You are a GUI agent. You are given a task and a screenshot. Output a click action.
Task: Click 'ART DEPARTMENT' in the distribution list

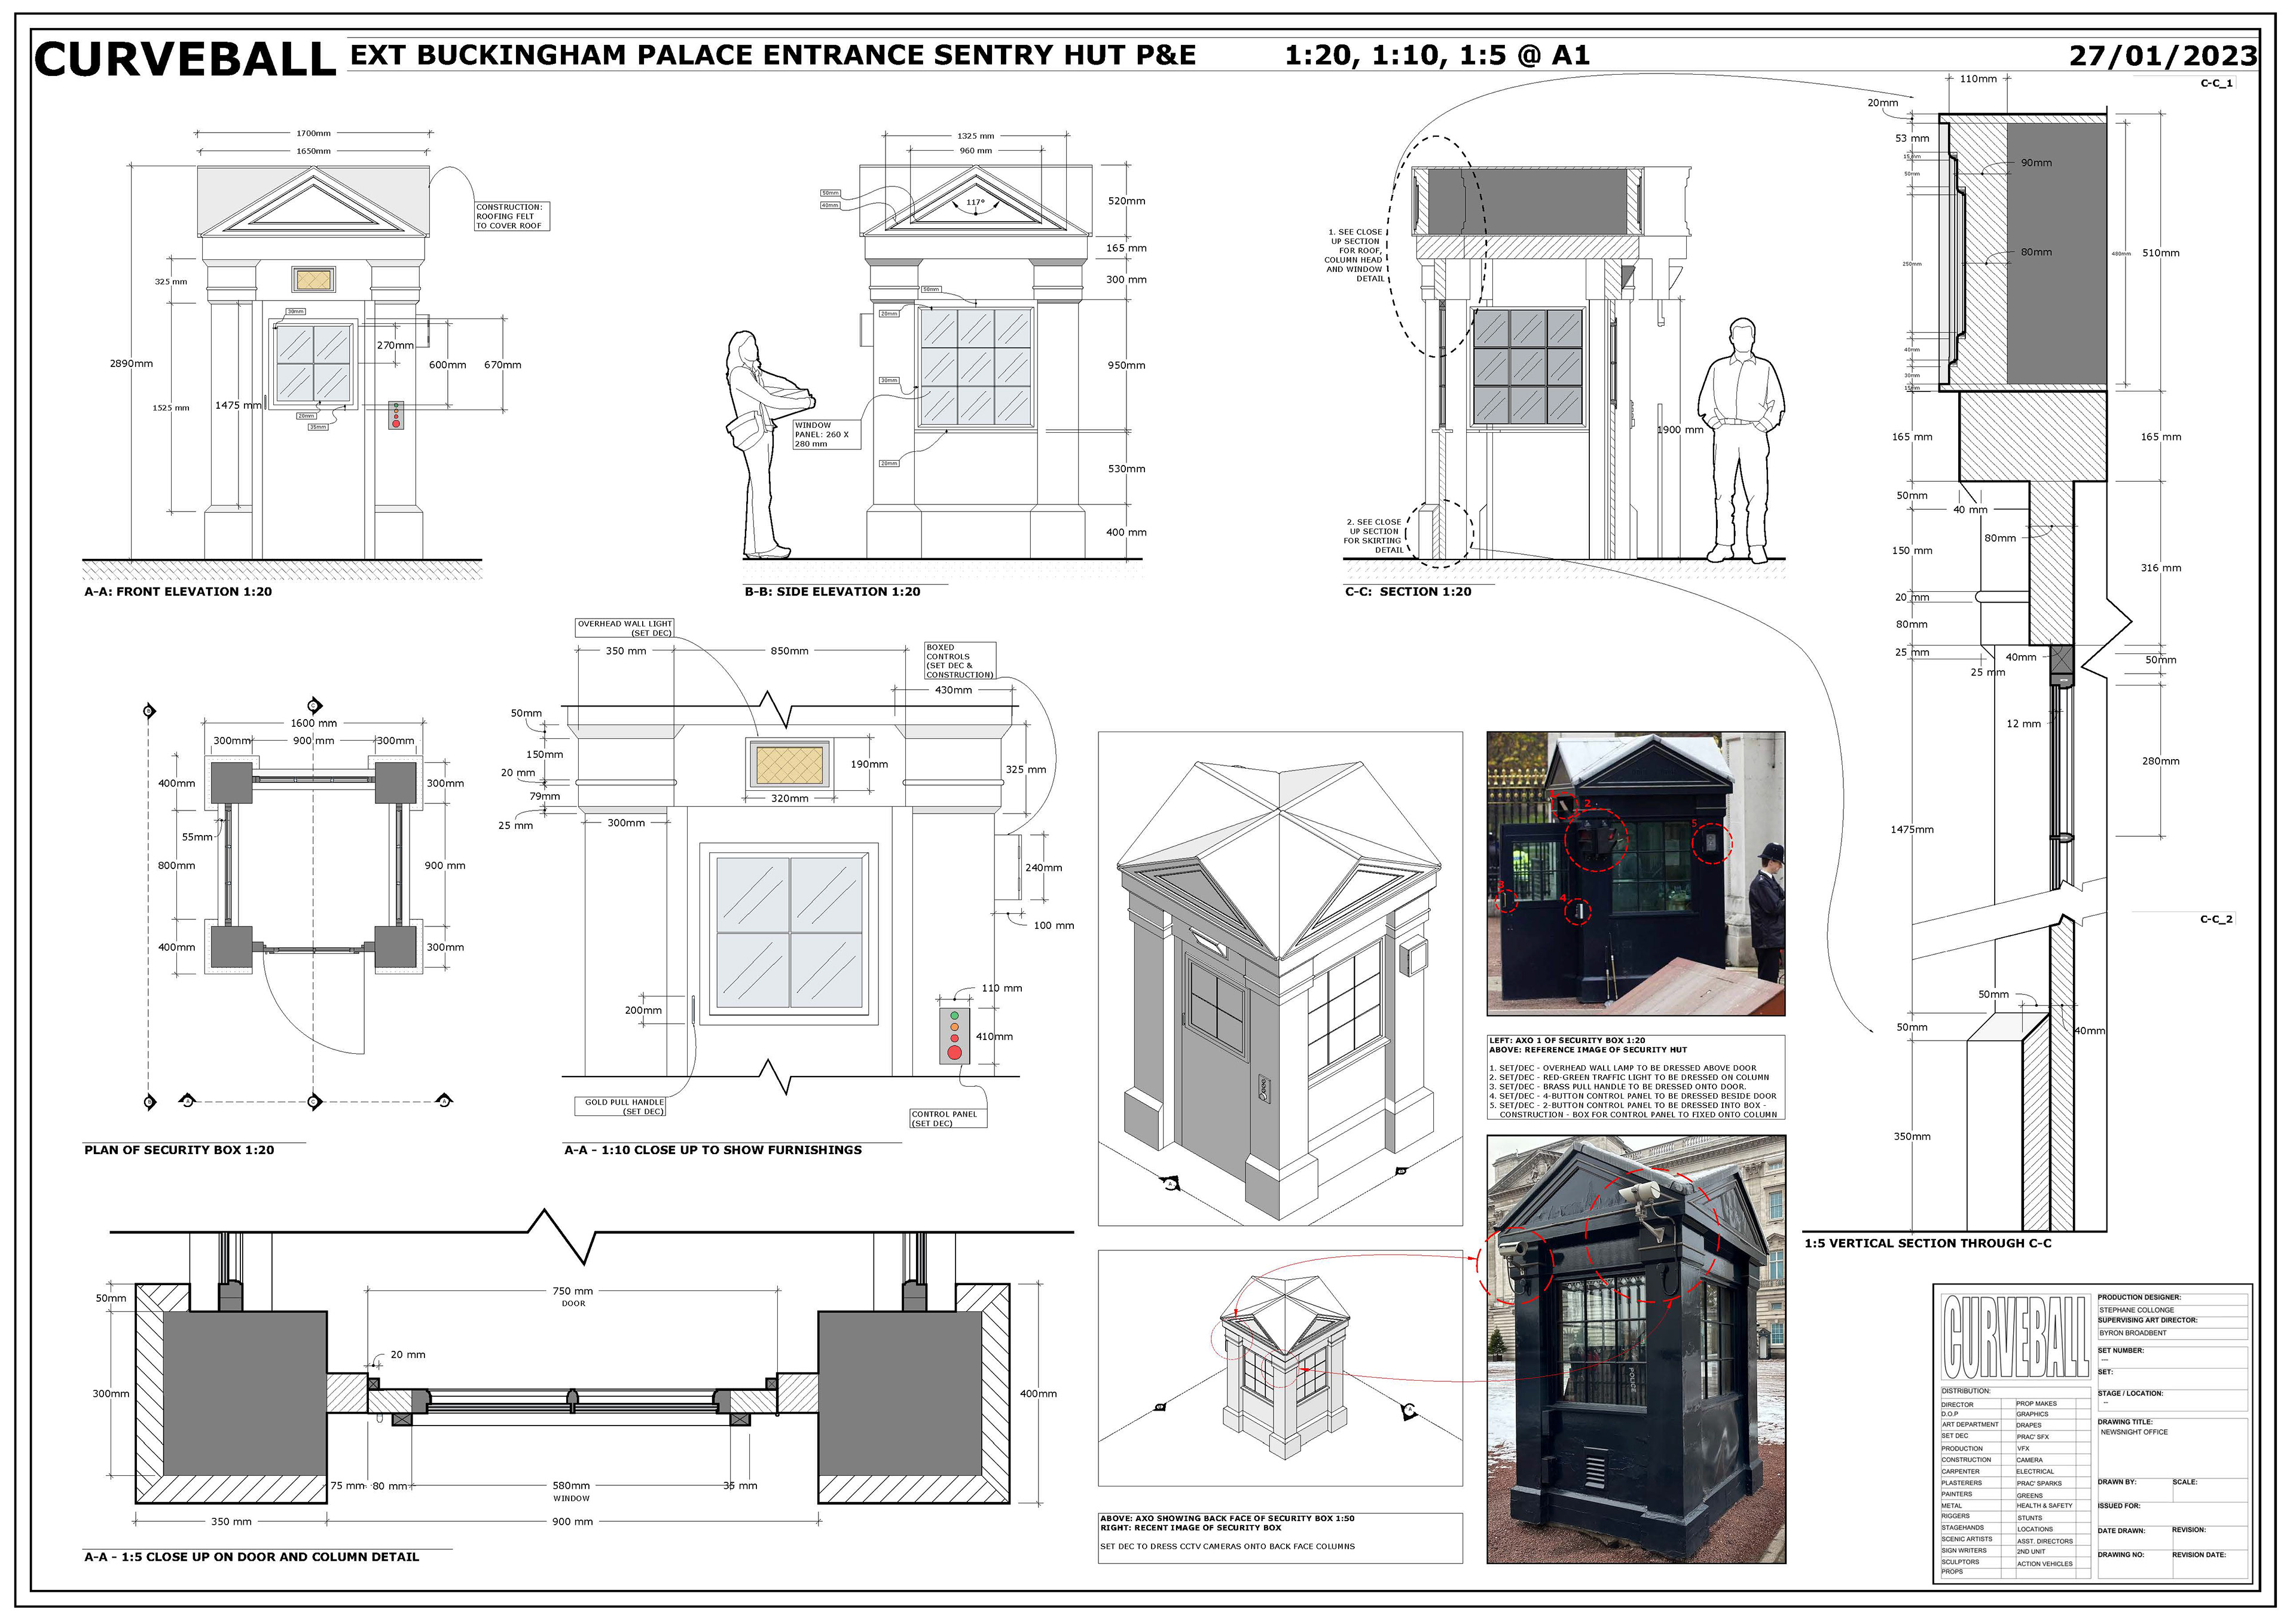[1970, 1424]
